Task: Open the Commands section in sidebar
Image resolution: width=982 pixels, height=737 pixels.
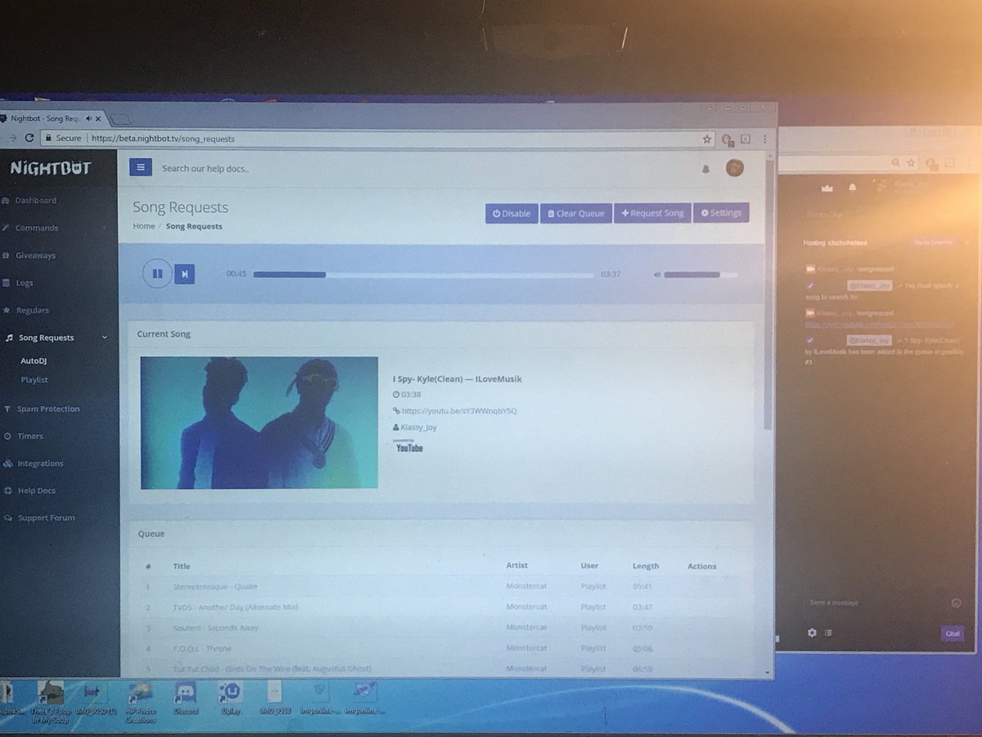Action: pos(30,228)
